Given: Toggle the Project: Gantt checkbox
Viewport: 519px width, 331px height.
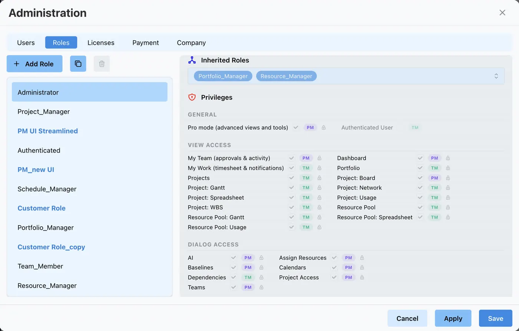Looking at the screenshot, I should [292, 188].
